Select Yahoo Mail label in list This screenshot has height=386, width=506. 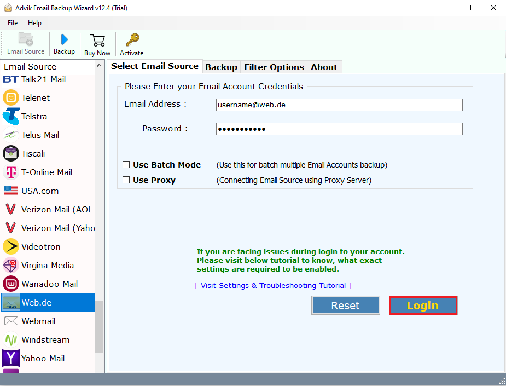point(43,358)
